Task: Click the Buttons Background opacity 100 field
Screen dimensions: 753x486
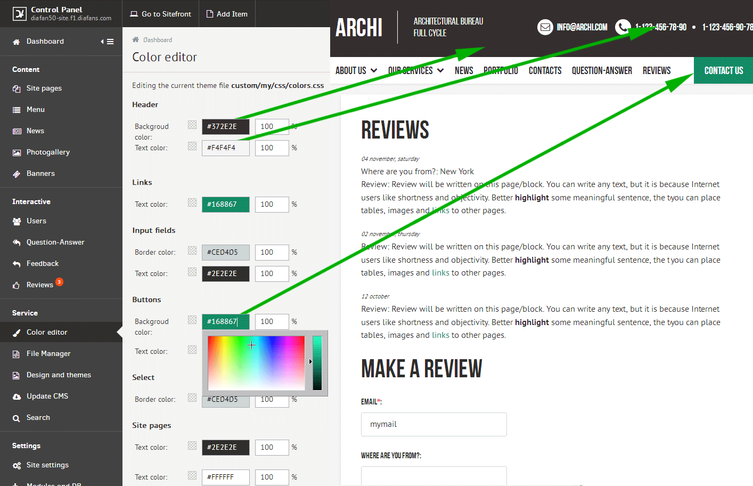Action: [272, 322]
